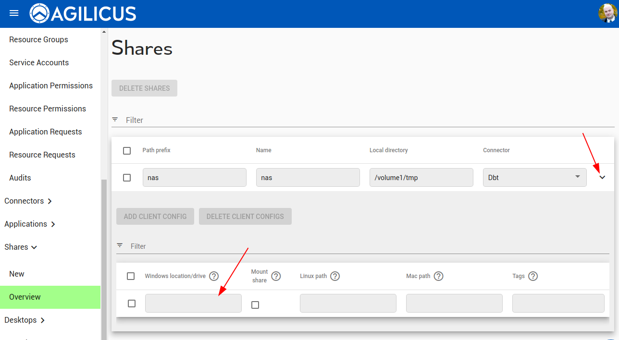The height and width of the screenshot is (340, 619).
Task: Click help icon beside Windows location/drive
Action: click(x=214, y=276)
